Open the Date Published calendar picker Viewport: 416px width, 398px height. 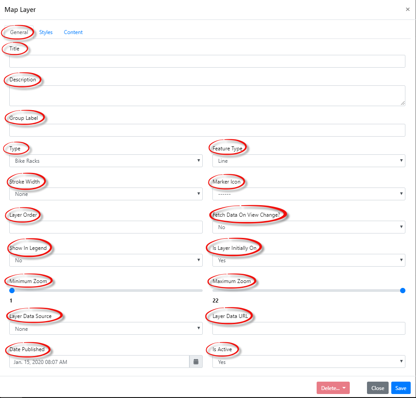pyautogui.click(x=196, y=362)
